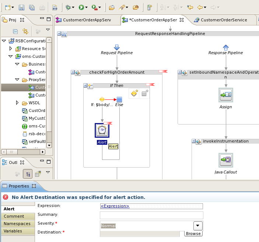The width and height of the screenshot is (259, 242).
Task: Select the rsb-dec tree item
Action: [x=34, y=134]
